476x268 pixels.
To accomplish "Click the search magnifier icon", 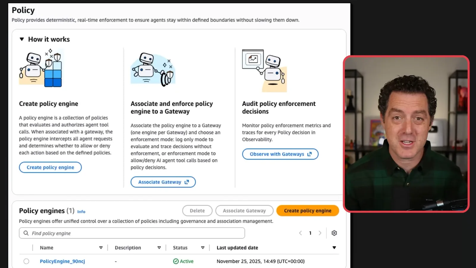I will 26,233.
